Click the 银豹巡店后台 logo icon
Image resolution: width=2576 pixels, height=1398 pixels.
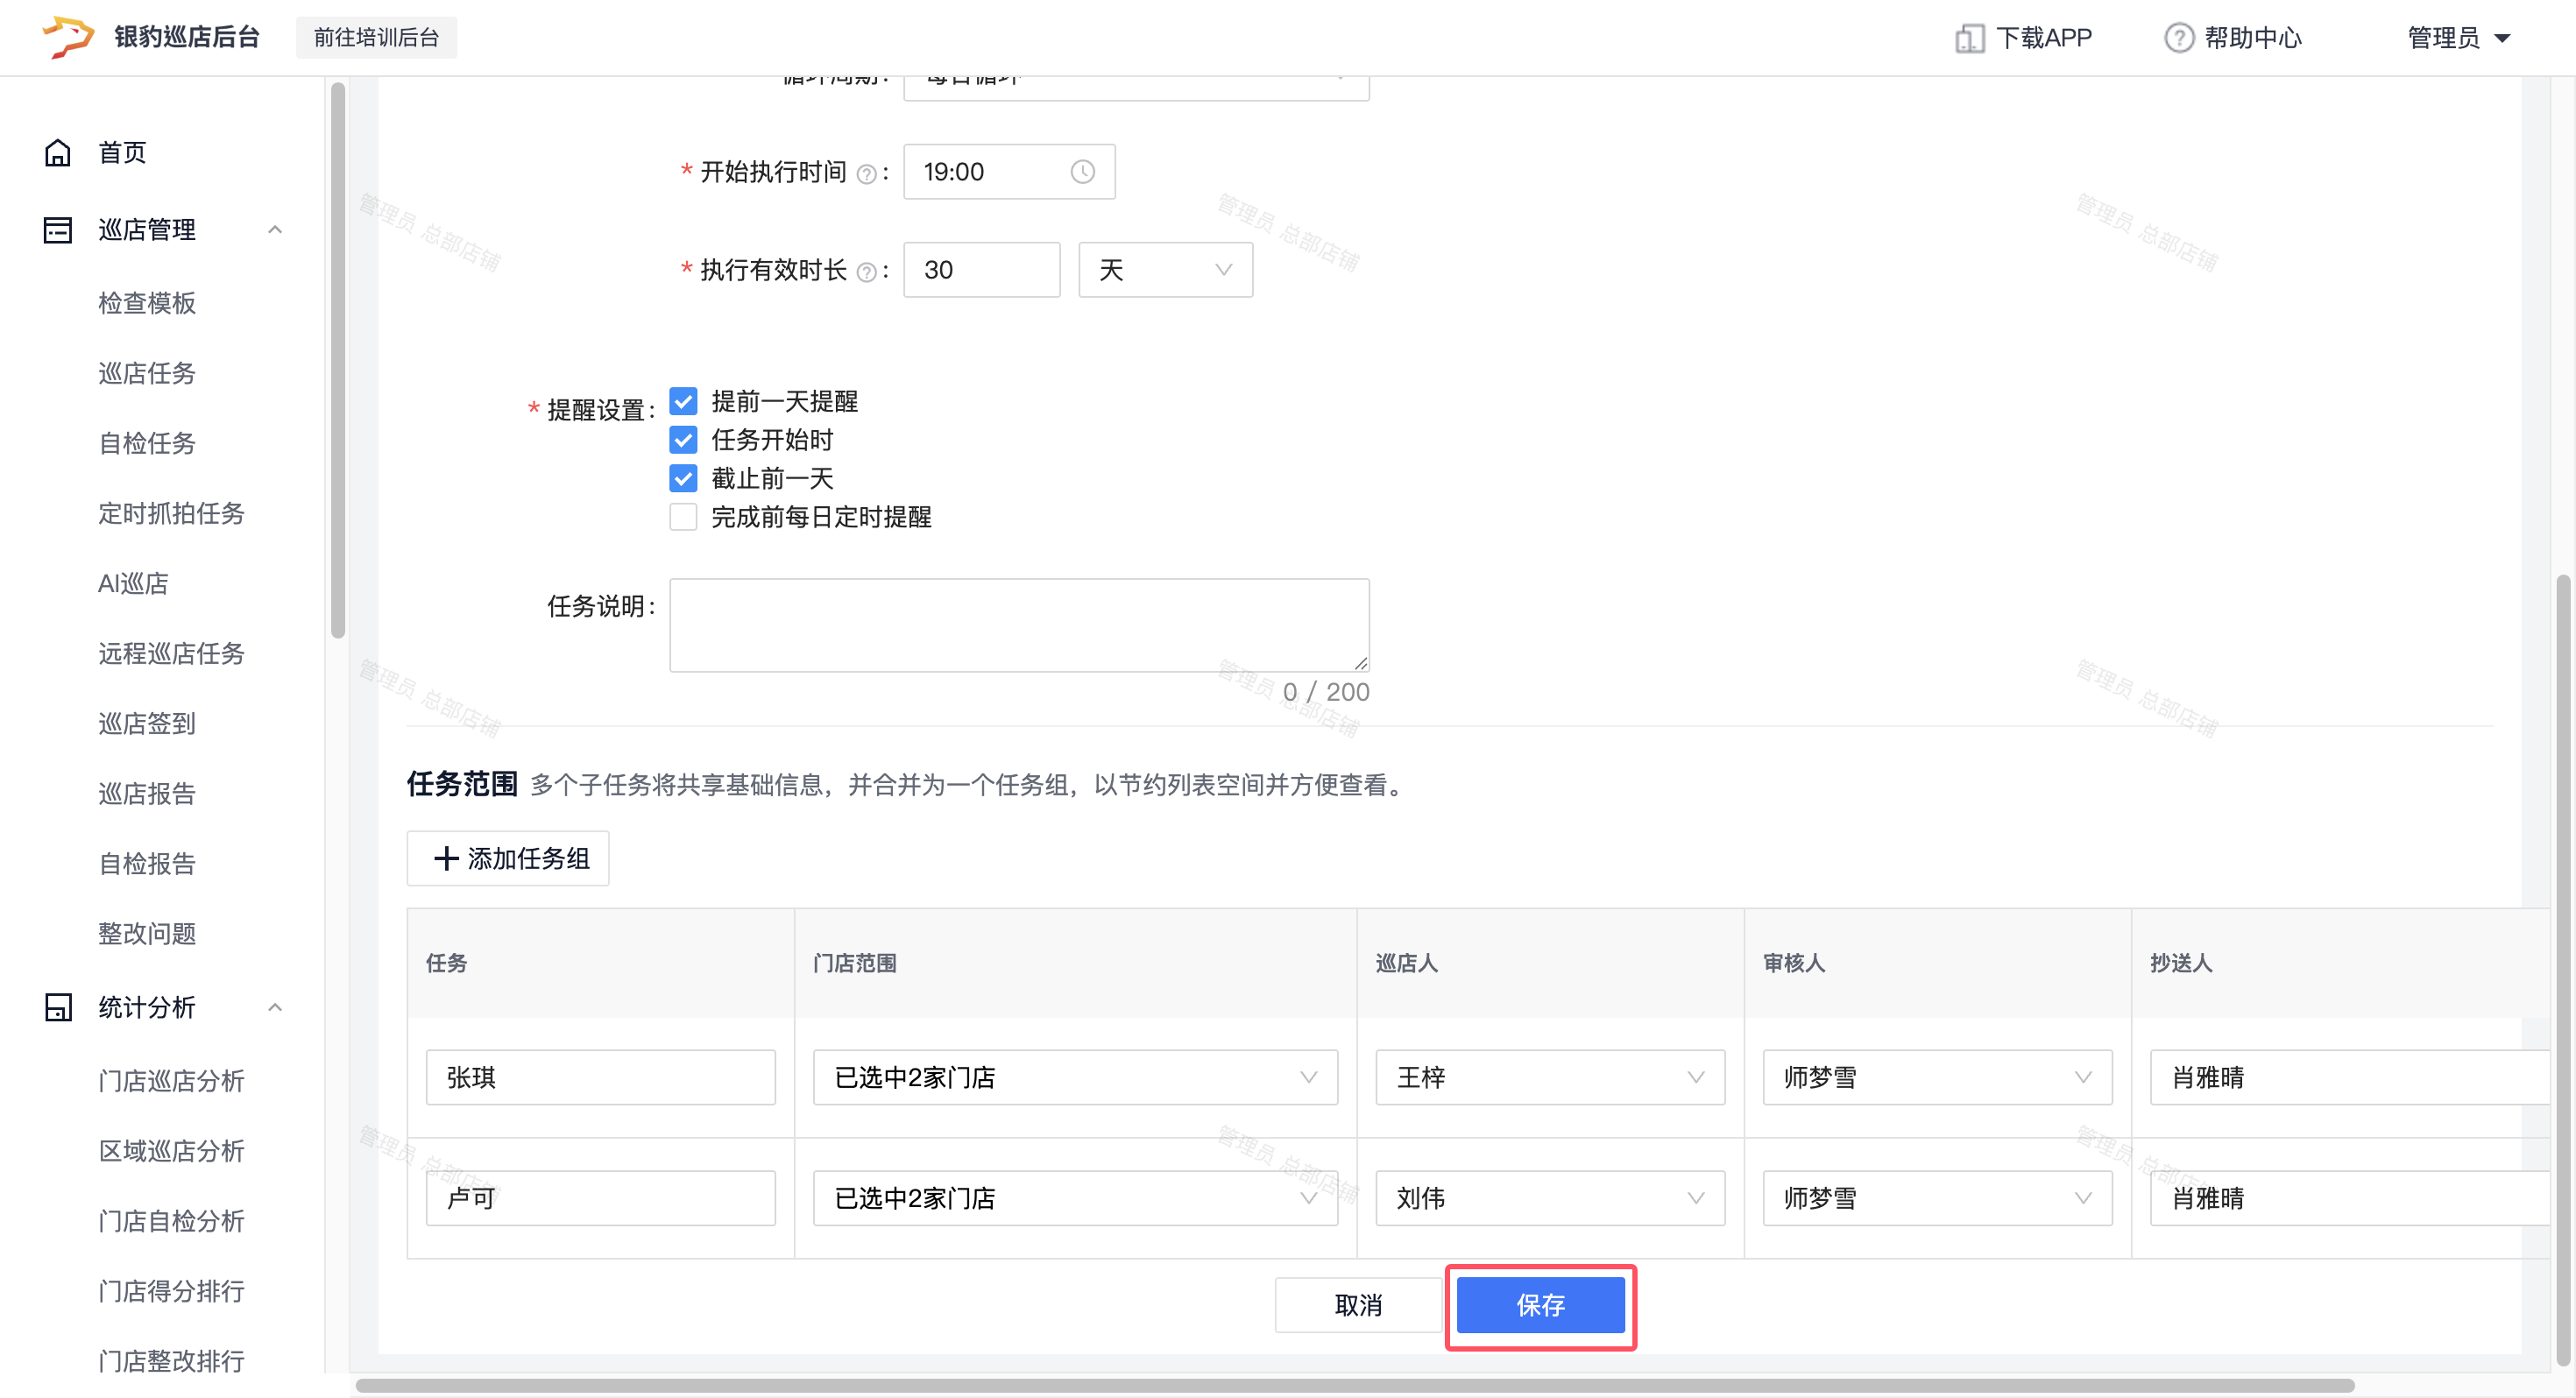tap(67, 37)
